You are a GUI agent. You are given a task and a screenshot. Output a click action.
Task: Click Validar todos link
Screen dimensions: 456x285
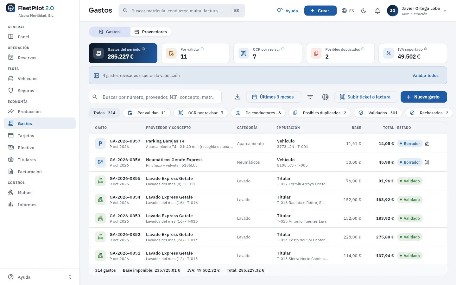[425, 75]
